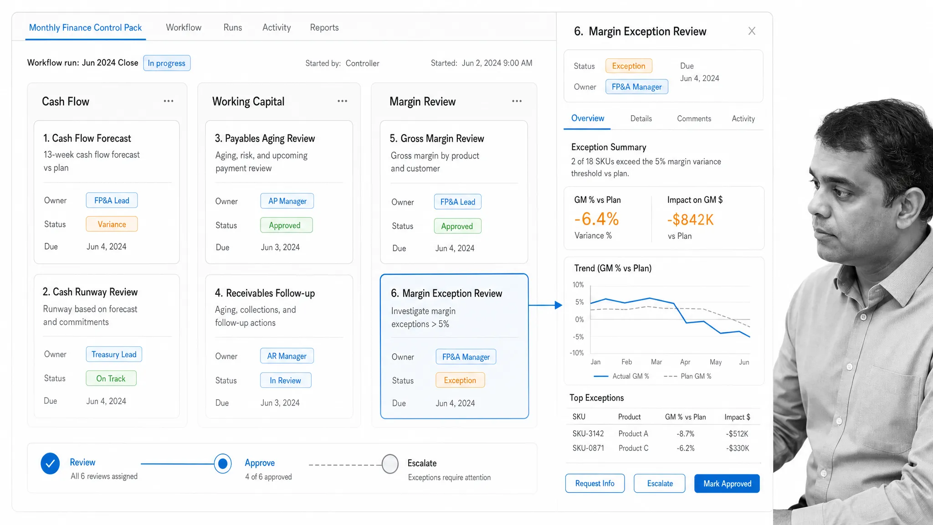Switch to Monthly Finance Control Pack tab
Image resolution: width=933 pixels, height=525 pixels.
[85, 27]
